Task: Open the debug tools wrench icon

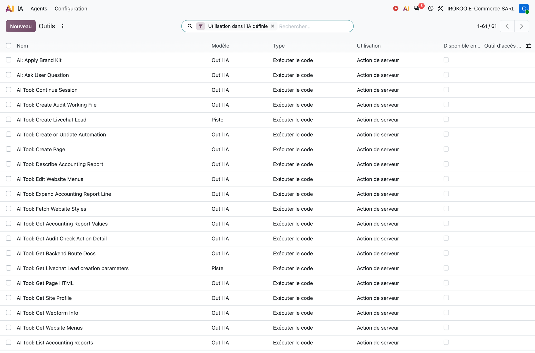Action: pyautogui.click(x=441, y=9)
